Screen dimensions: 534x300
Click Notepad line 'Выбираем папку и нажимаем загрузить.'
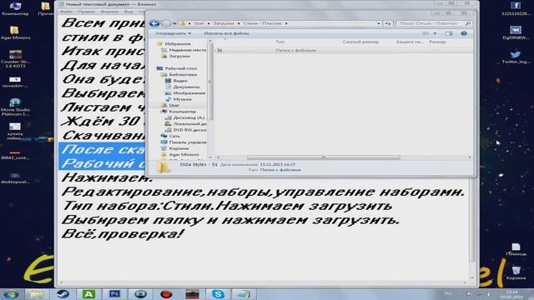point(230,220)
